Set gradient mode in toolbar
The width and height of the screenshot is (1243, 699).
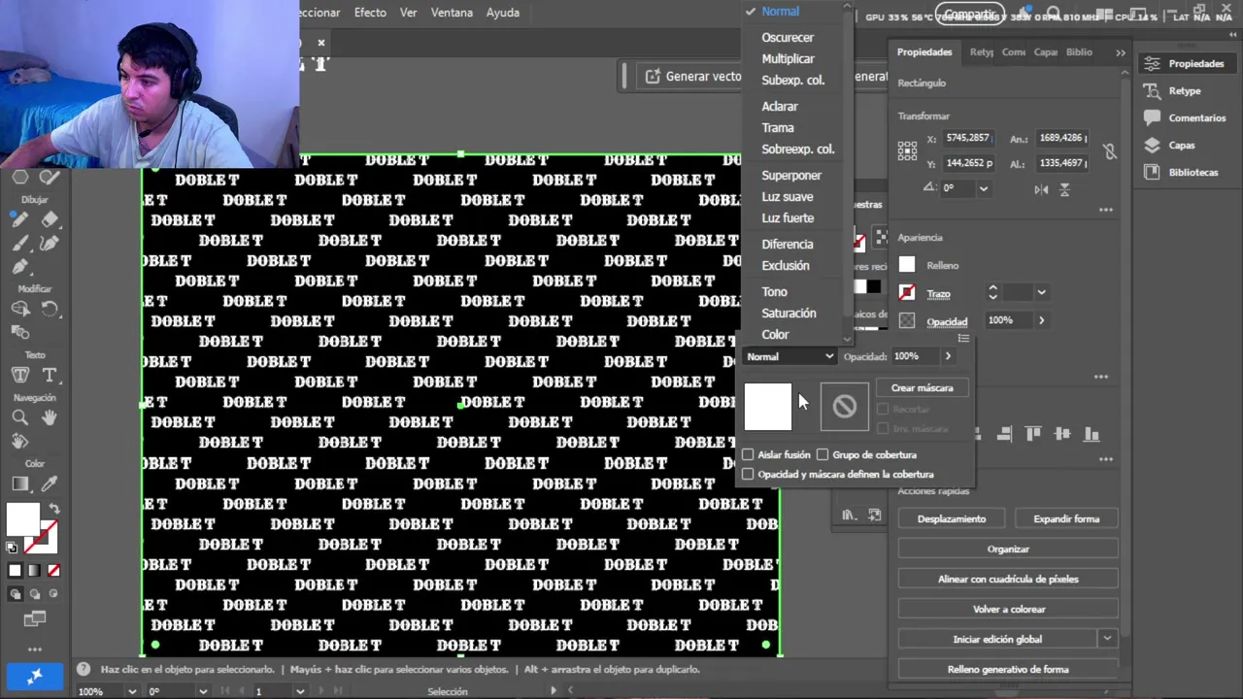coord(34,571)
